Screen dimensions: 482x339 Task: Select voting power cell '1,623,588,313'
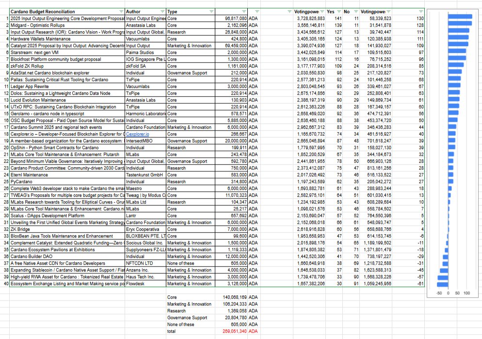tap(376, 270)
